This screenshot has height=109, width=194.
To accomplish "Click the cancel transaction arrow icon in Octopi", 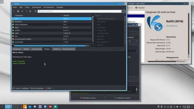I will 26,11.
